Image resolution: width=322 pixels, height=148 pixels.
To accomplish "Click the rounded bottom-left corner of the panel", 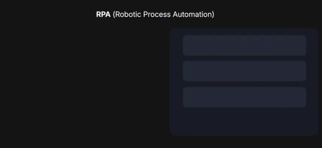I will tap(173, 132).
